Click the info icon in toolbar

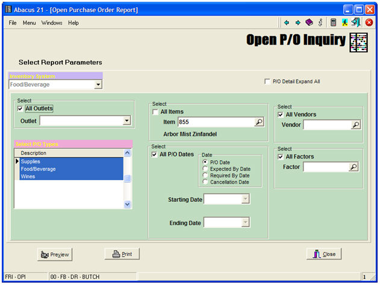(320, 22)
